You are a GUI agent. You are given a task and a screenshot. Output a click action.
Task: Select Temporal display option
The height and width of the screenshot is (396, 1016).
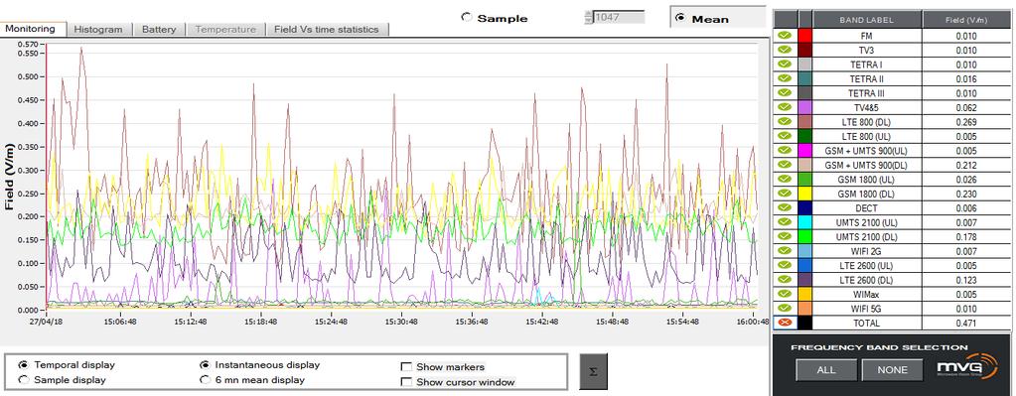click(24, 365)
